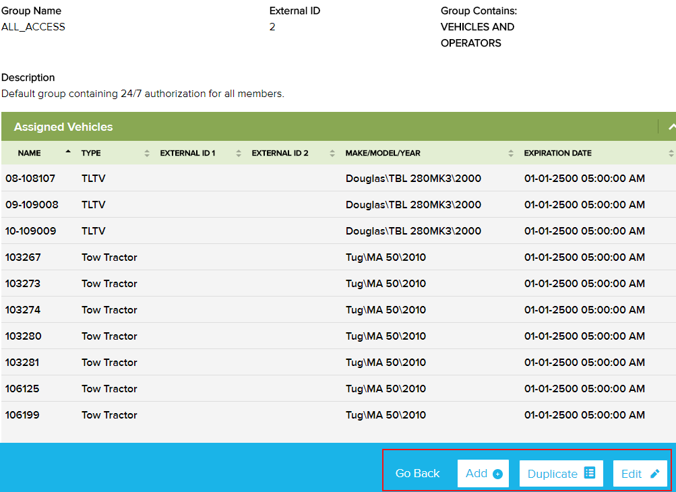Click the sort arrows on MAKE/MODEL/YEAR column

click(x=510, y=153)
